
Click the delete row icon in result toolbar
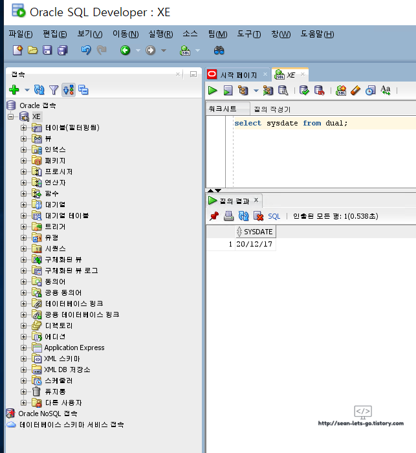(x=258, y=216)
